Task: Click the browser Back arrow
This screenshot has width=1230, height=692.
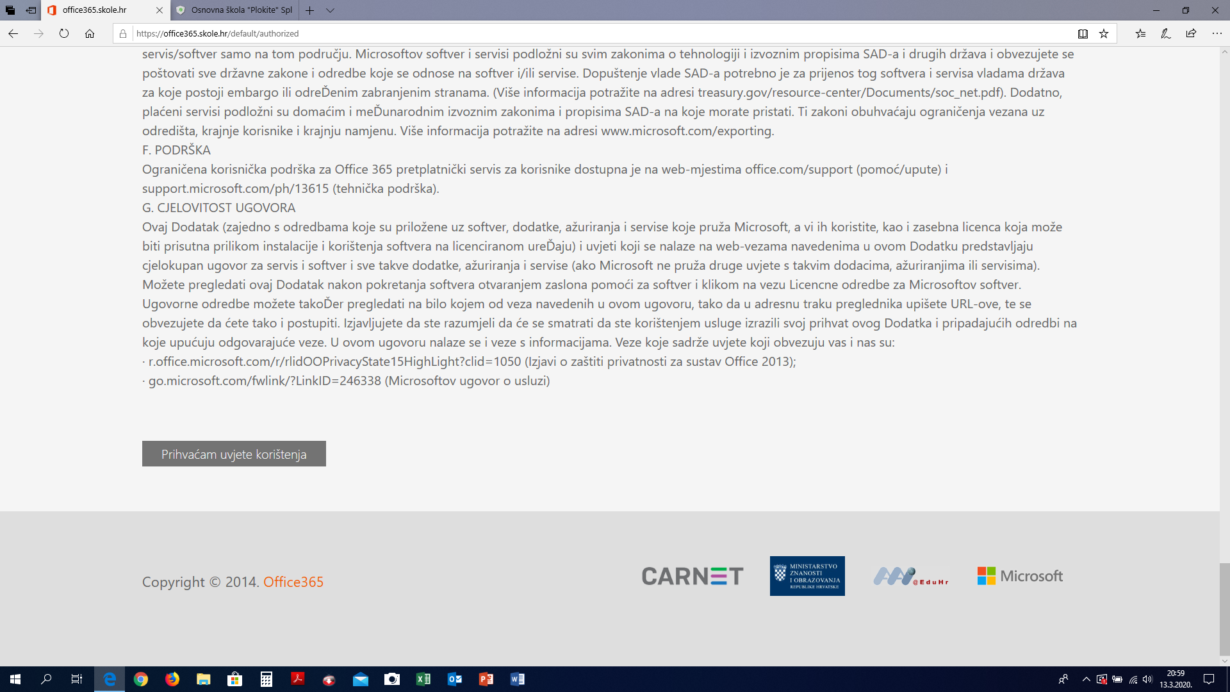Action: (x=13, y=34)
